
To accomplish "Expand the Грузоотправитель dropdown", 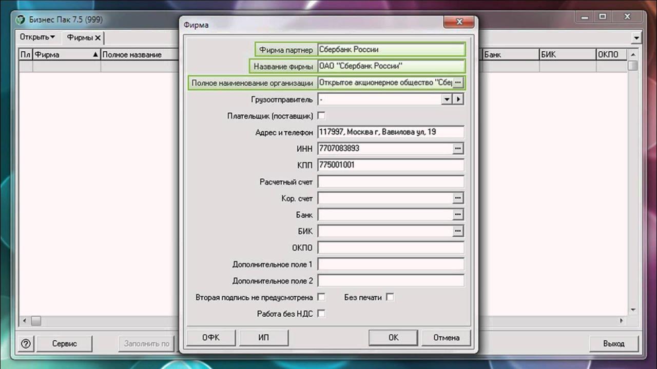I will tap(447, 99).
